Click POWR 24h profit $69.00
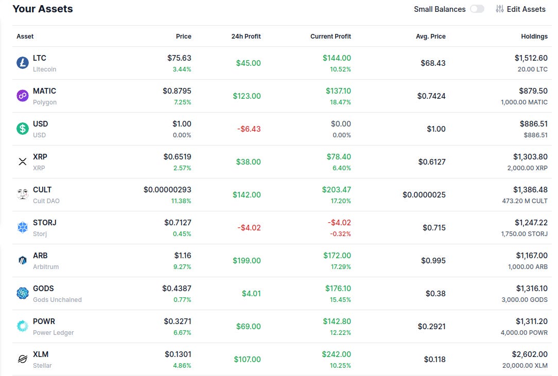The image size is (558, 376). pyautogui.click(x=249, y=326)
